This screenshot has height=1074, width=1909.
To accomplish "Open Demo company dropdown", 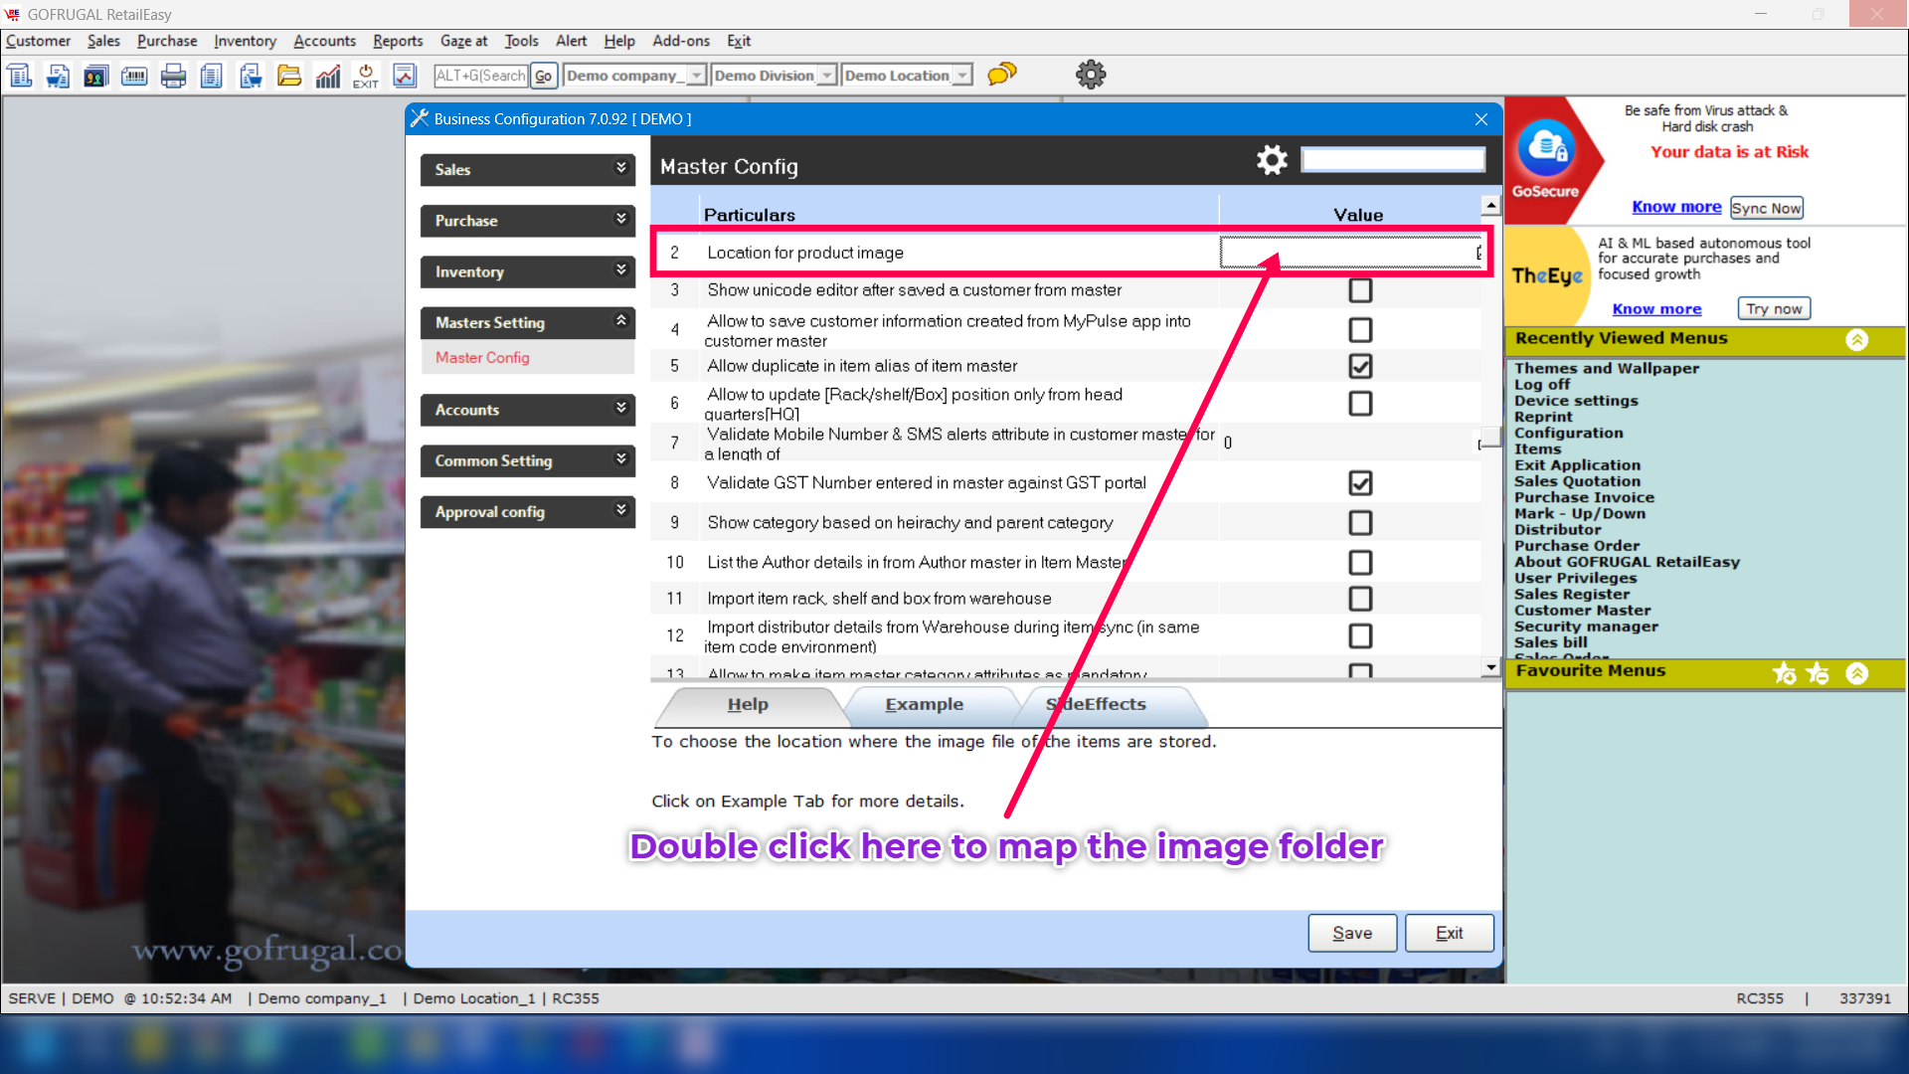I will (x=696, y=76).
